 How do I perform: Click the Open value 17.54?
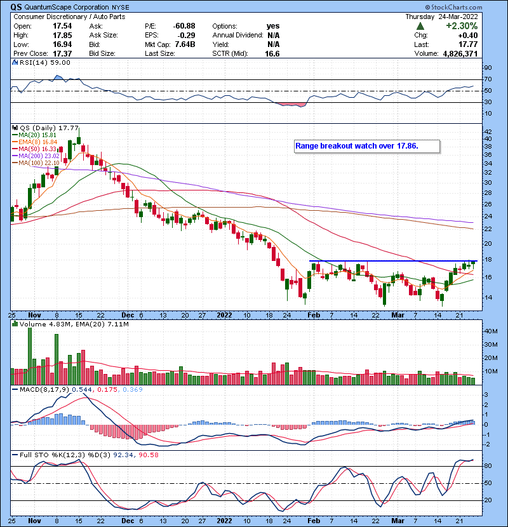tap(62, 26)
